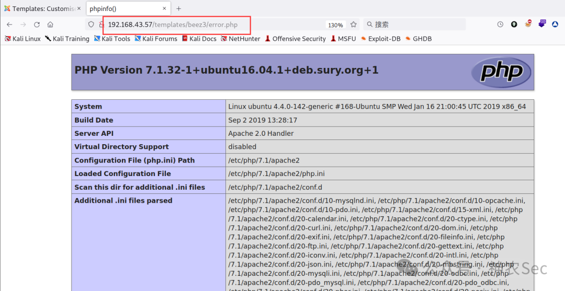Click the Server API label
Image resolution: width=565 pixels, height=291 pixels.
tap(94, 133)
